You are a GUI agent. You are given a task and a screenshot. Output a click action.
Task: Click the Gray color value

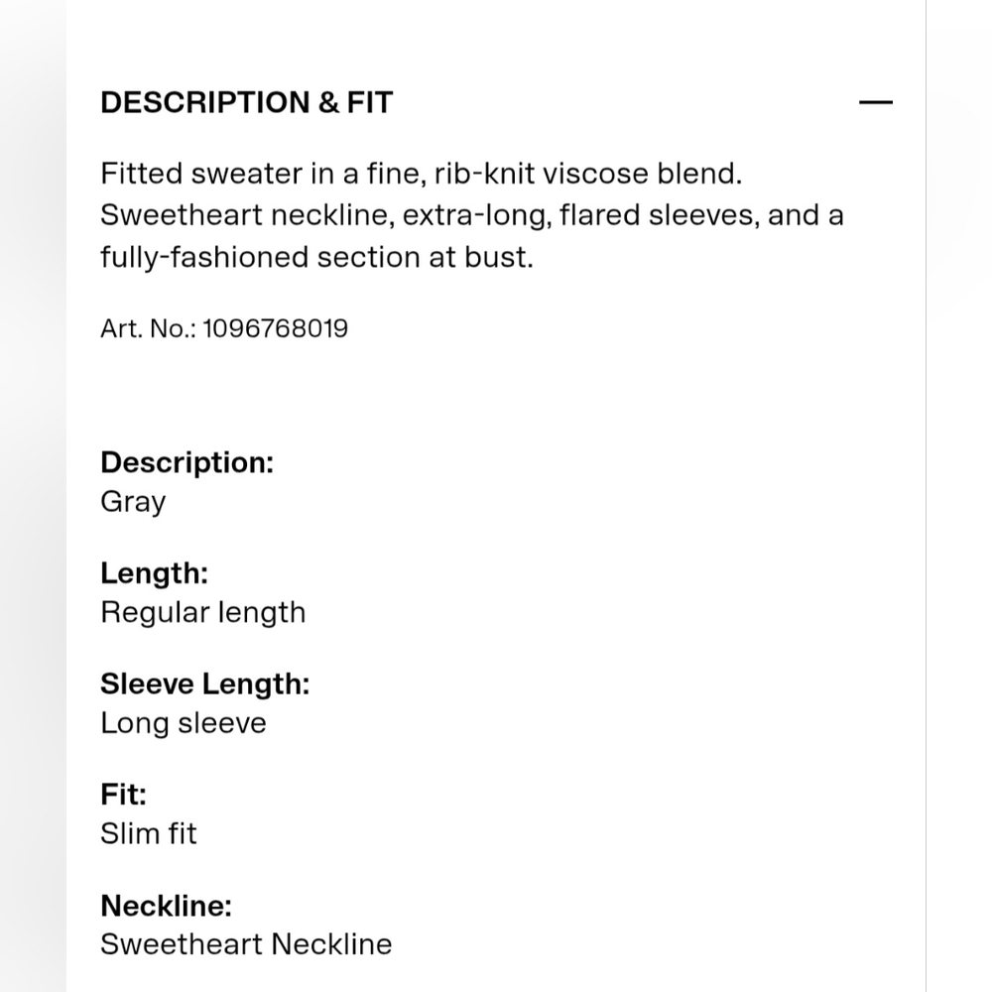[133, 502]
